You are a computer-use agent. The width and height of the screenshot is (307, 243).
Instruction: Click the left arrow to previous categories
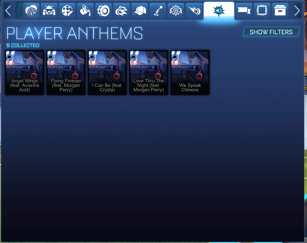[8, 11]
